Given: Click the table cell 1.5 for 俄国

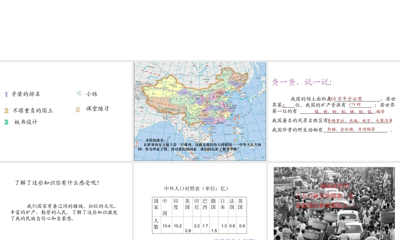Looking at the screenshot, I should coord(214,230).
